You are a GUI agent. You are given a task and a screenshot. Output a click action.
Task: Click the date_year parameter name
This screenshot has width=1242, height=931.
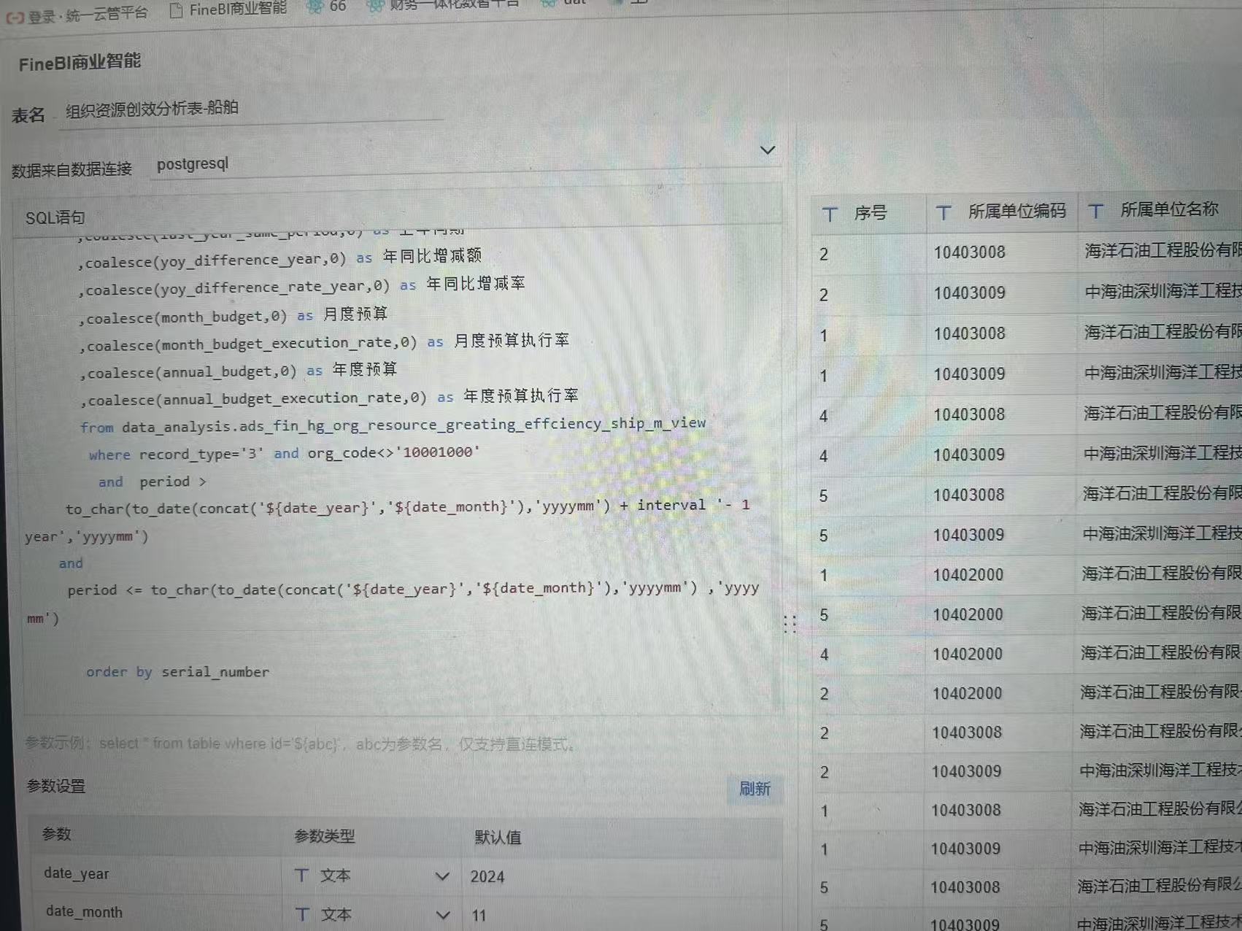point(76,873)
